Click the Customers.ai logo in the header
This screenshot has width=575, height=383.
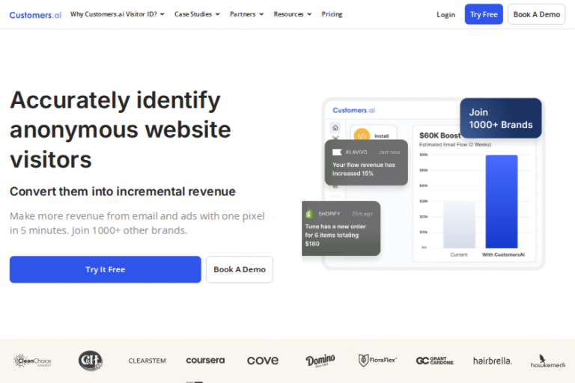coord(35,14)
